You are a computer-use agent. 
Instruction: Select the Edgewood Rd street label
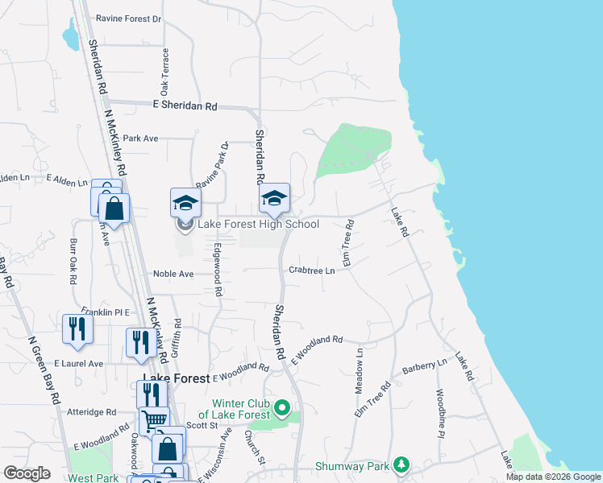click(x=218, y=270)
